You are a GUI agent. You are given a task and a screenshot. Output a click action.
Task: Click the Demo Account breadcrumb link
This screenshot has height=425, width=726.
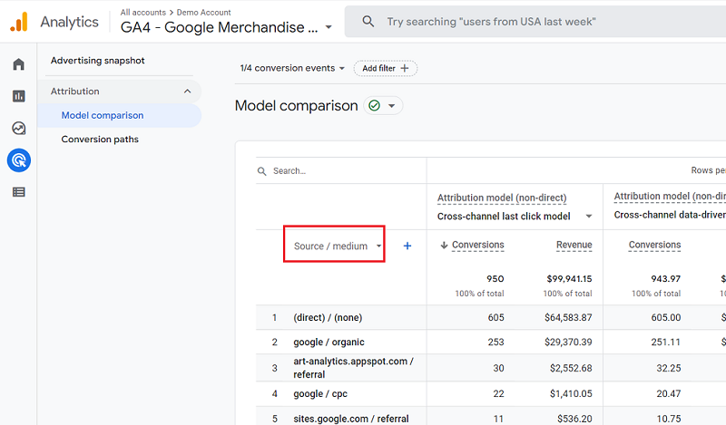(x=203, y=13)
